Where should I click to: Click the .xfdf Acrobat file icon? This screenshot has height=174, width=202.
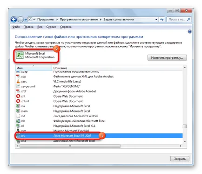pyautogui.click(x=18, y=91)
